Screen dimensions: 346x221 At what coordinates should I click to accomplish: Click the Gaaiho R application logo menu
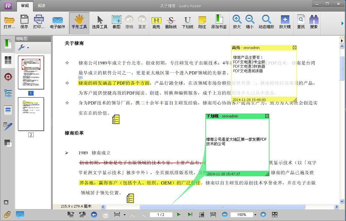tap(8, 5)
